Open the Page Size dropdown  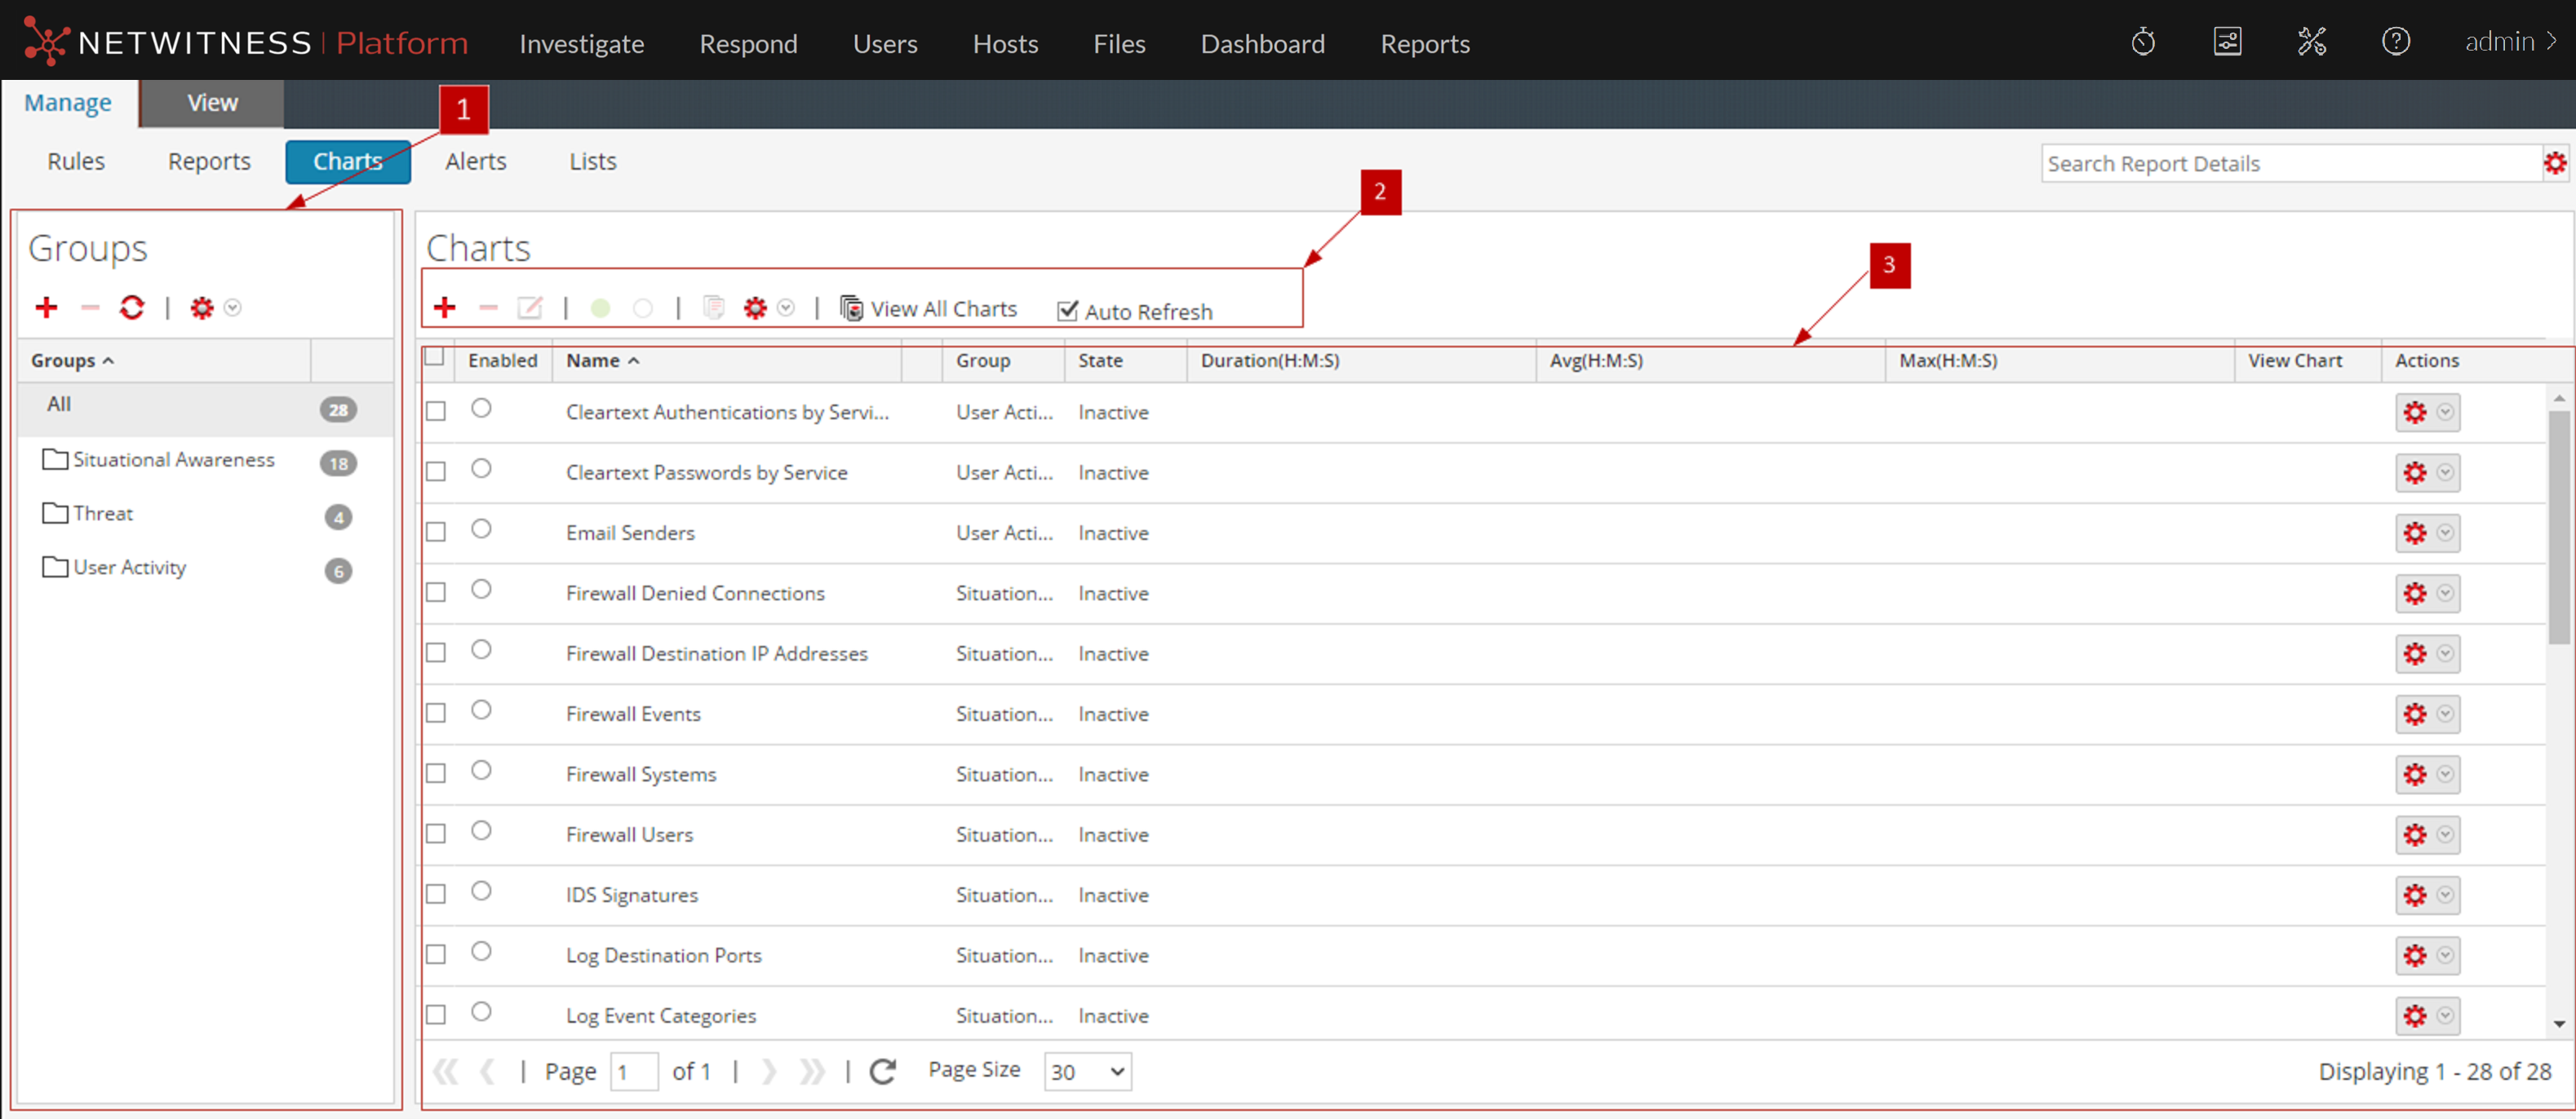pyautogui.click(x=1087, y=1071)
